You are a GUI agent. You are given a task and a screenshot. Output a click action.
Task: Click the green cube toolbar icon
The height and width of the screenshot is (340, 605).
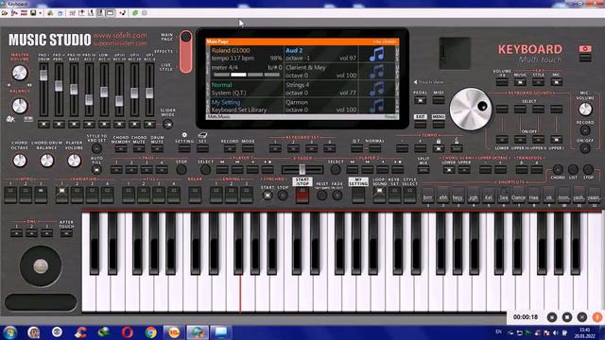(135, 13)
